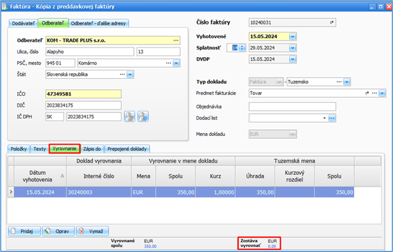The width and height of the screenshot is (393, 252).
Task: Click the ellipsis in the Štát field
Action: click(x=122, y=74)
